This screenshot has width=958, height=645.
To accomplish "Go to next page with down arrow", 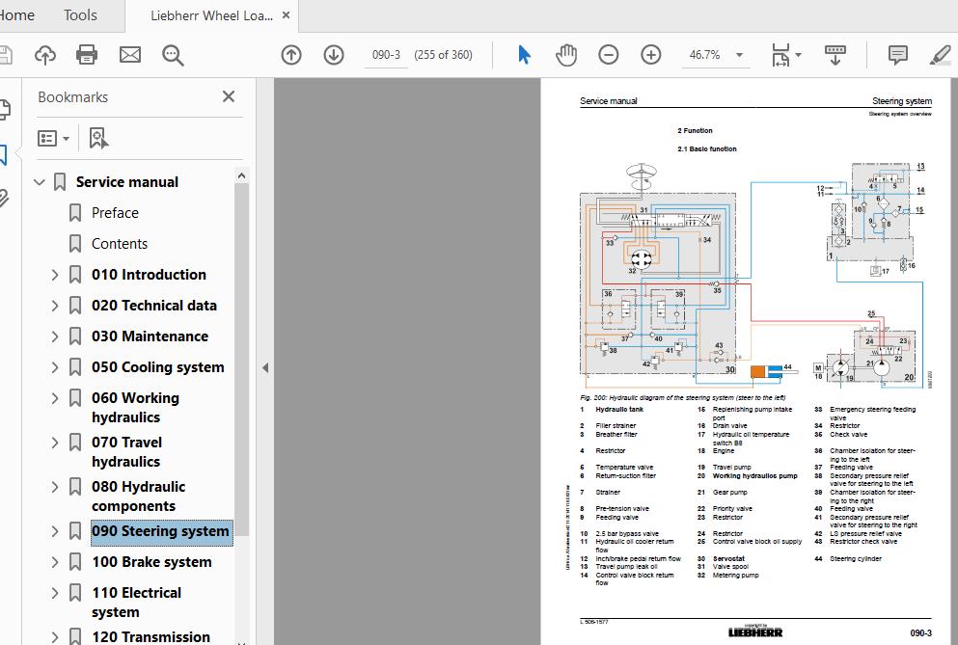I will click(334, 55).
